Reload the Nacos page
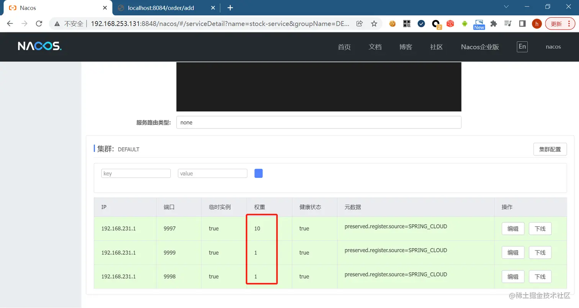Viewport: 579px width, 308px height. pos(39,24)
